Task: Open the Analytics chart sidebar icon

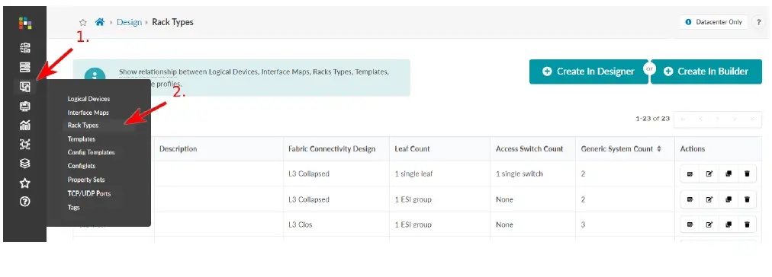Action: (25, 125)
